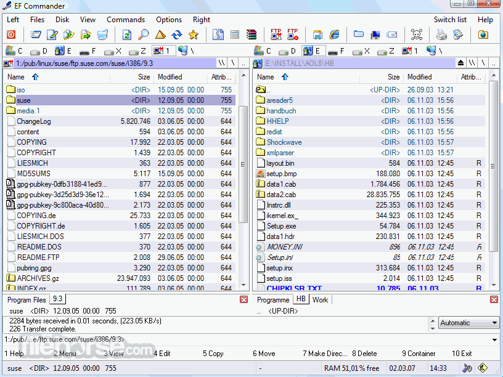Click the edit file pencil toolbar icon

52,34
